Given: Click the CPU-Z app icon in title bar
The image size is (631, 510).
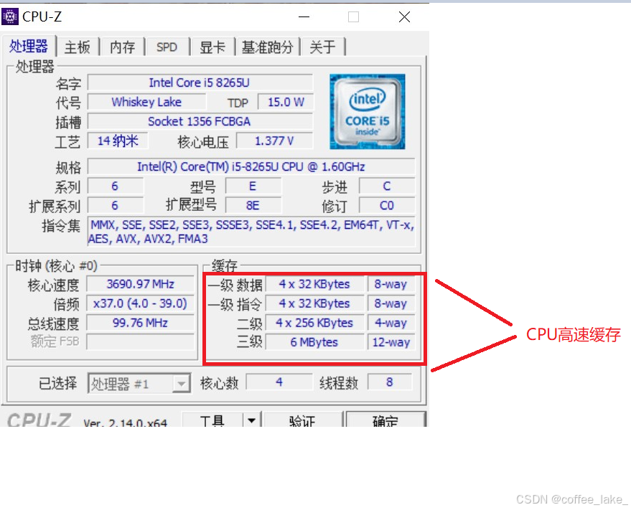Looking at the screenshot, I should (x=10, y=16).
